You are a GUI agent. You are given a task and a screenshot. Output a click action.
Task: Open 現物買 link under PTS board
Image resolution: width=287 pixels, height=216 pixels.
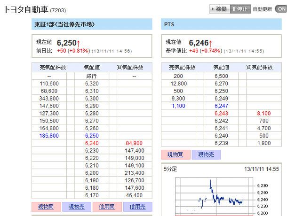pyautogui.click(x=175, y=154)
